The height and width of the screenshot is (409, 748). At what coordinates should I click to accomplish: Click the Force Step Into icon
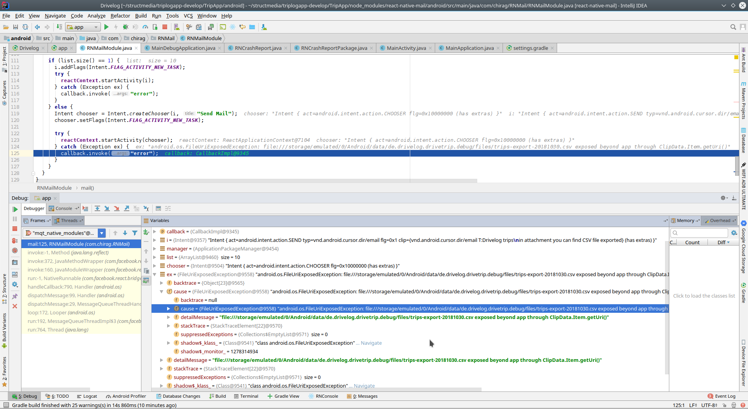116,208
